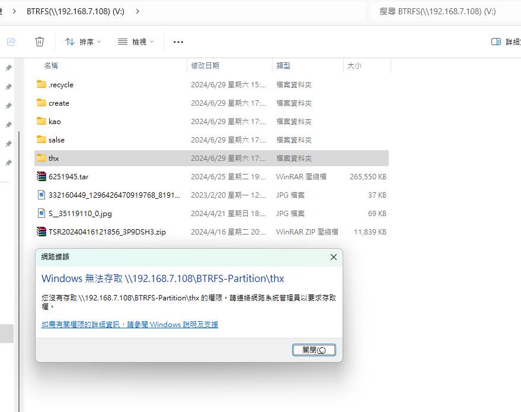The height and width of the screenshot is (412, 521).
Task: Click the top pin icon in sidebar
Action: [x=8, y=68]
